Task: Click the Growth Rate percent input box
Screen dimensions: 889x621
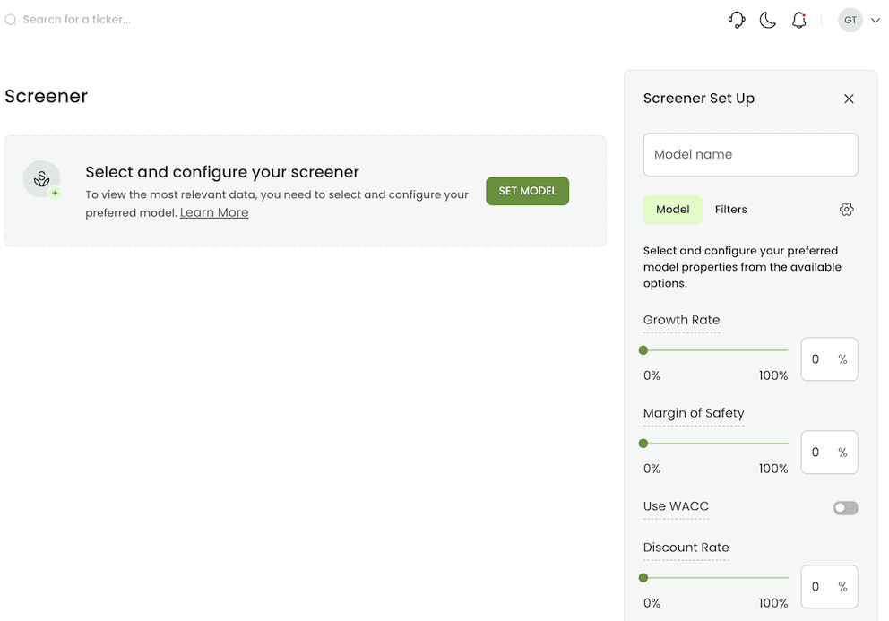Action: tap(829, 358)
